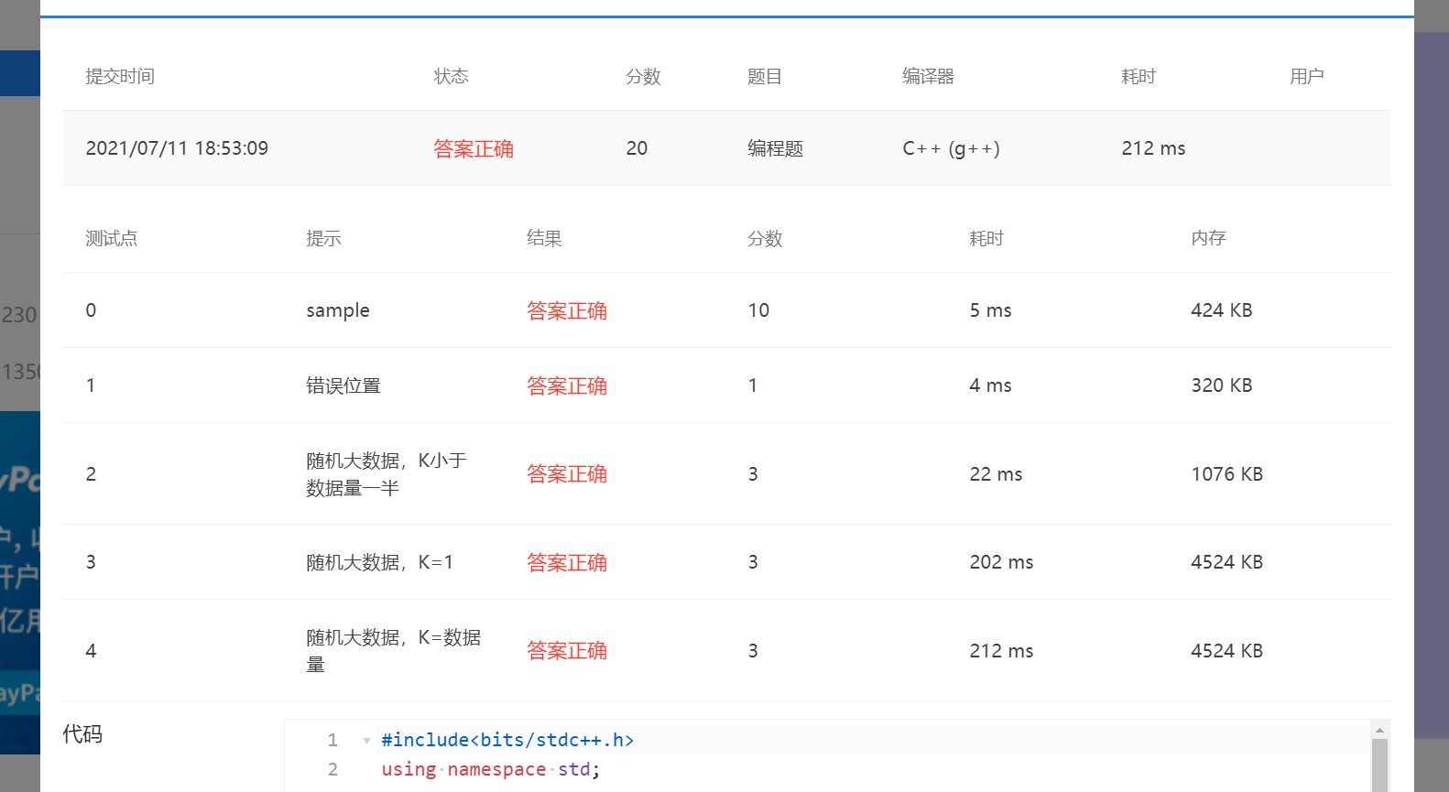Click the 结果 column header

point(544,238)
